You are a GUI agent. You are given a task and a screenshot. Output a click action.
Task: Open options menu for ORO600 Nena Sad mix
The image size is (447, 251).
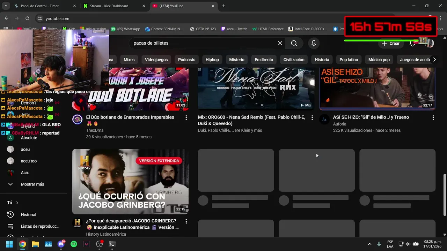[312, 118]
